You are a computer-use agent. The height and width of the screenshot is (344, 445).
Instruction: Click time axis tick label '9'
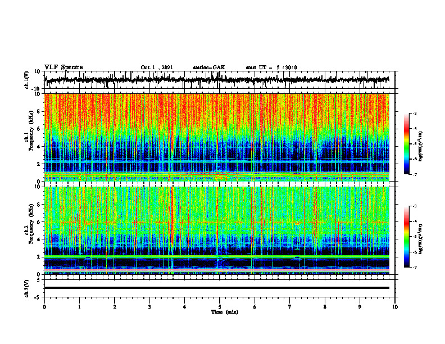click(x=360, y=307)
